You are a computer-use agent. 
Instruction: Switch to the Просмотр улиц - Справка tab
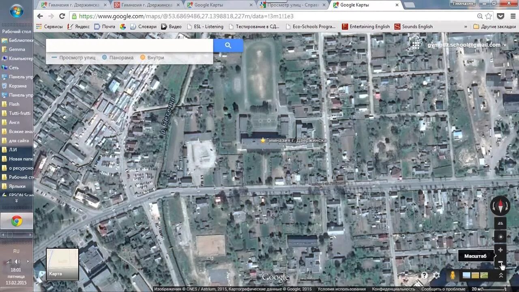tap(292, 5)
